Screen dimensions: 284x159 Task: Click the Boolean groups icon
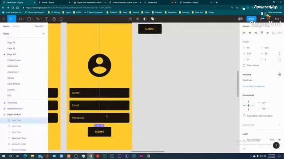pos(152,19)
